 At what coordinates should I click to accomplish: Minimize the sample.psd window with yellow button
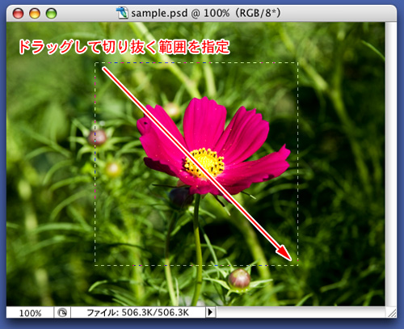coord(35,13)
